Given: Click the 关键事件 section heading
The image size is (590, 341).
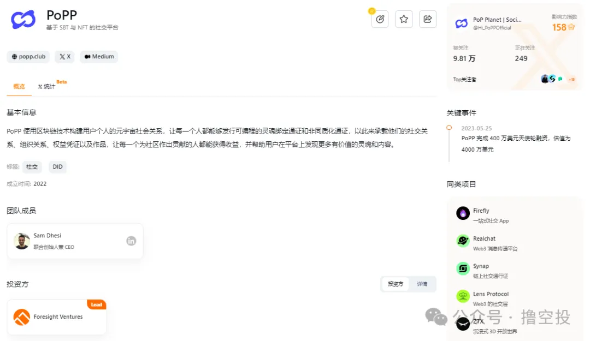Looking at the screenshot, I should tap(461, 113).
